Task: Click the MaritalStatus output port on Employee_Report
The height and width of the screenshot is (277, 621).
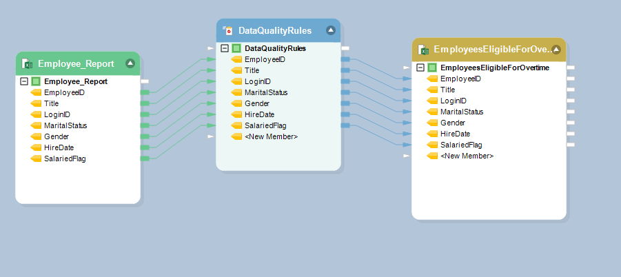Action: coord(145,125)
